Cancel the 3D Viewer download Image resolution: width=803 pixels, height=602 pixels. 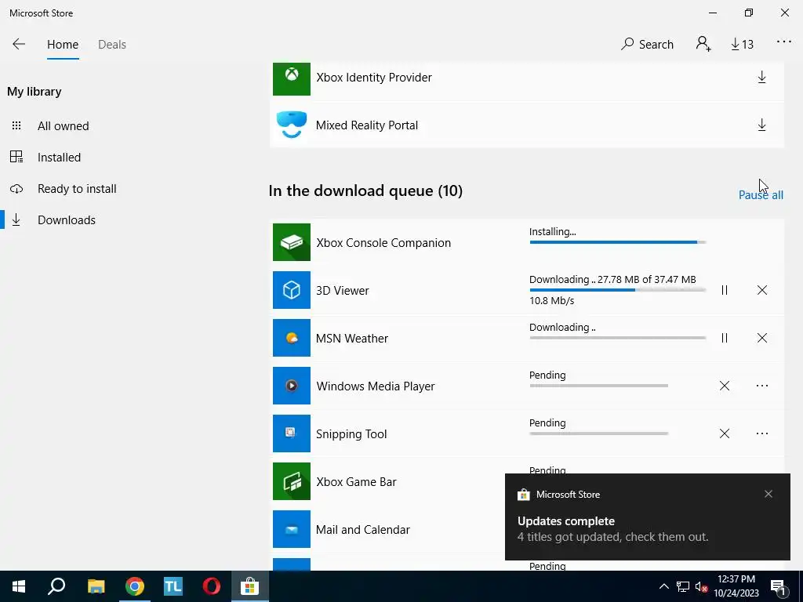click(x=761, y=290)
